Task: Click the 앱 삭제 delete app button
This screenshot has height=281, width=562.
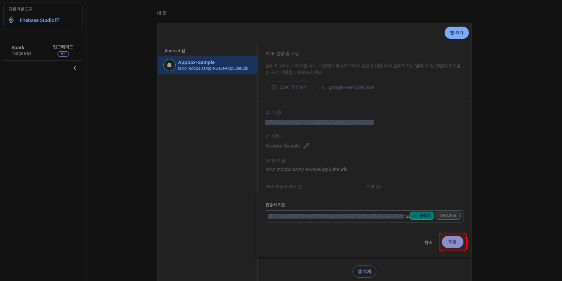Action: tap(364, 271)
